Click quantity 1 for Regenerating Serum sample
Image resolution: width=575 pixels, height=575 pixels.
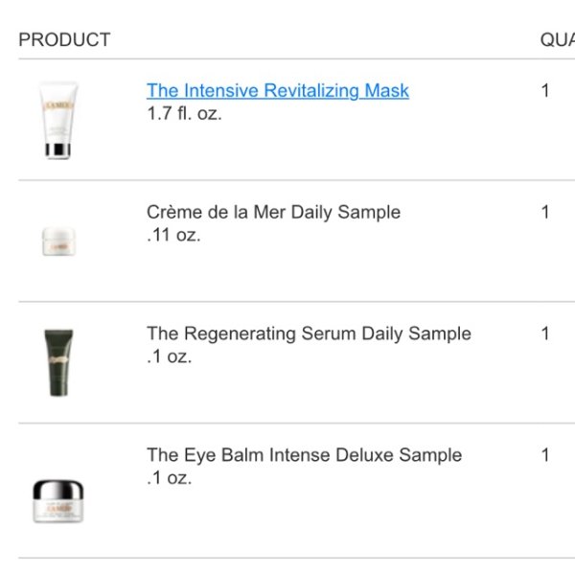[x=545, y=333]
